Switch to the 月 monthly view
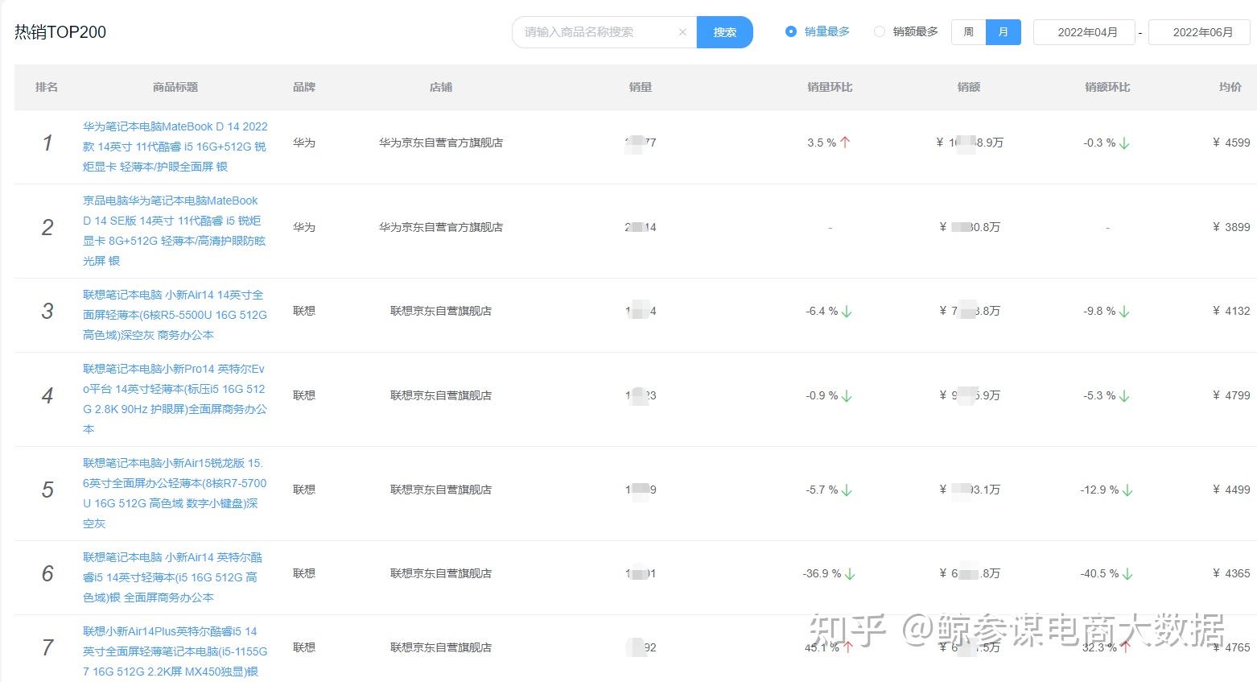Image resolution: width=1257 pixels, height=682 pixels. pos(1003,32)
